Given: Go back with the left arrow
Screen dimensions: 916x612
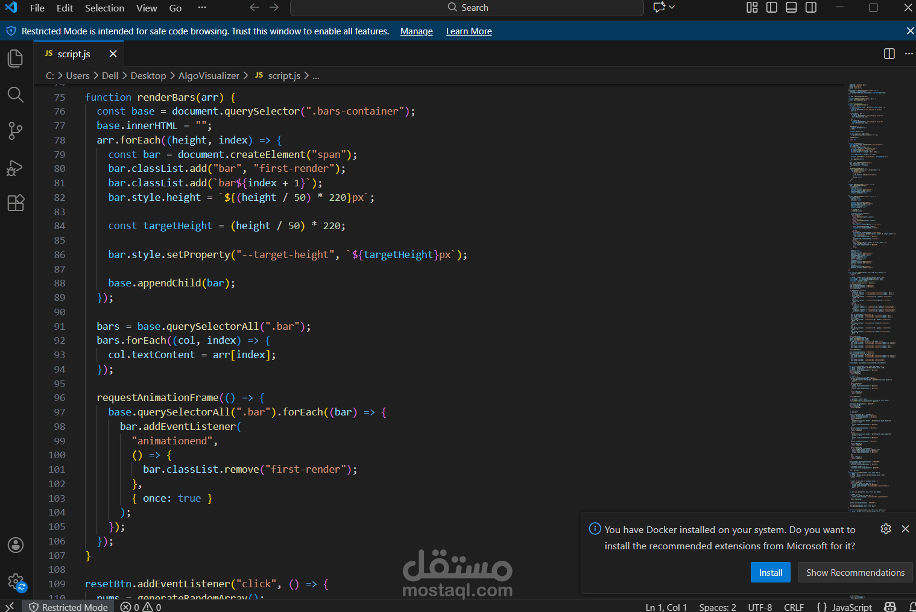Looking at the screenshot, I should click(254, 8).
